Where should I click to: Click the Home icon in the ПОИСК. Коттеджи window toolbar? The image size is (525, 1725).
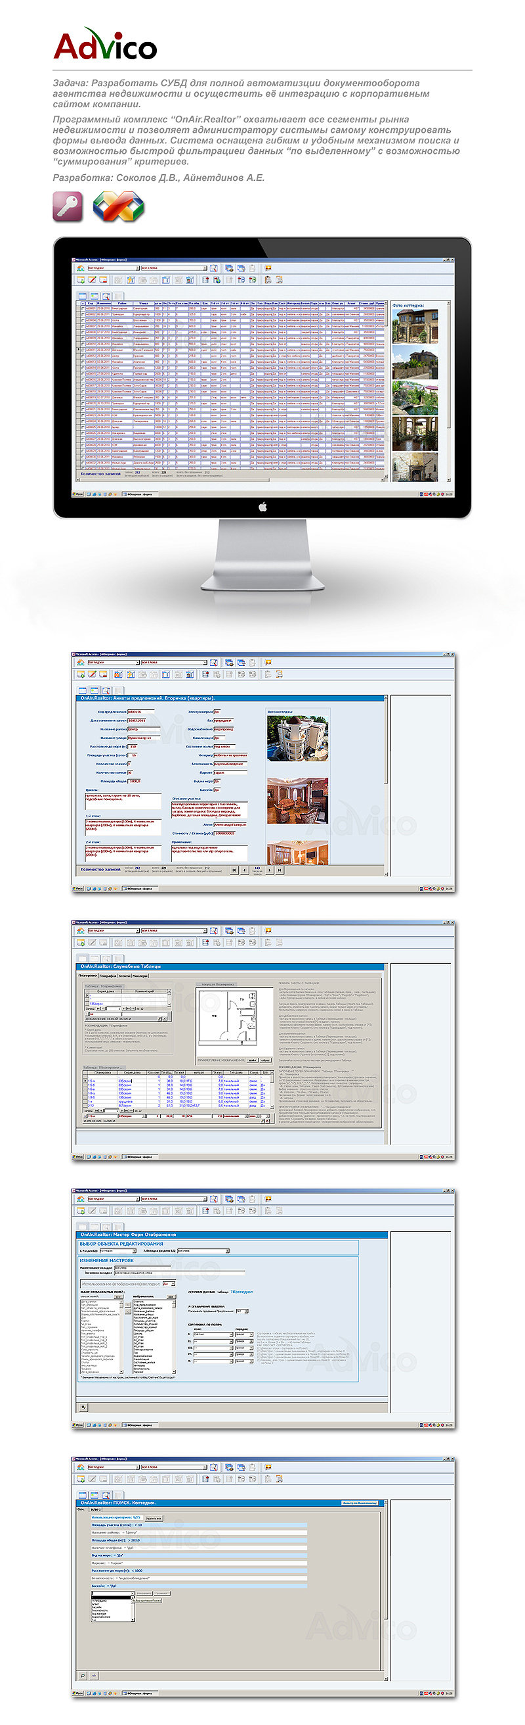tap(80, 1467)
